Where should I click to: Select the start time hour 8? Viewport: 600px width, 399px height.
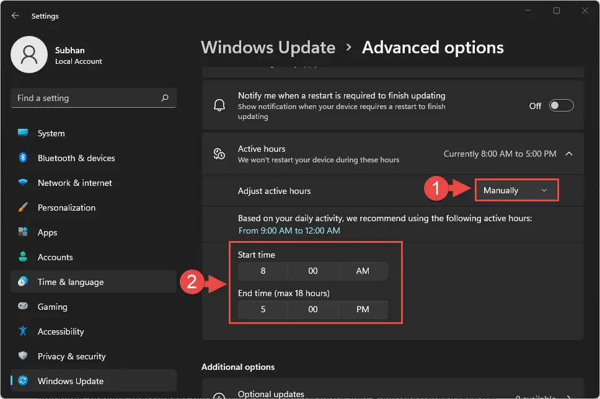pyautogui.click(x=263, y=271)
